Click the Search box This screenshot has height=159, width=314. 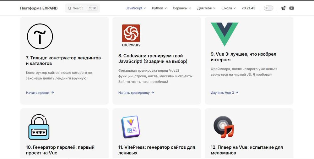(83, 8)
